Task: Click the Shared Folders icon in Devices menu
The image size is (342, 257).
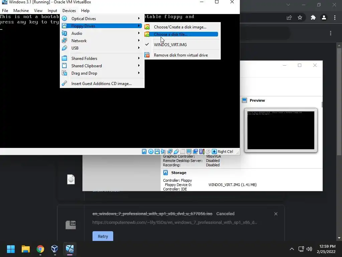Action: (64, 58)
